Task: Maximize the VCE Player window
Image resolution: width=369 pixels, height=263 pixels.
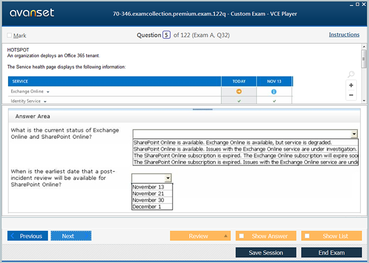Action: point(357,4)
